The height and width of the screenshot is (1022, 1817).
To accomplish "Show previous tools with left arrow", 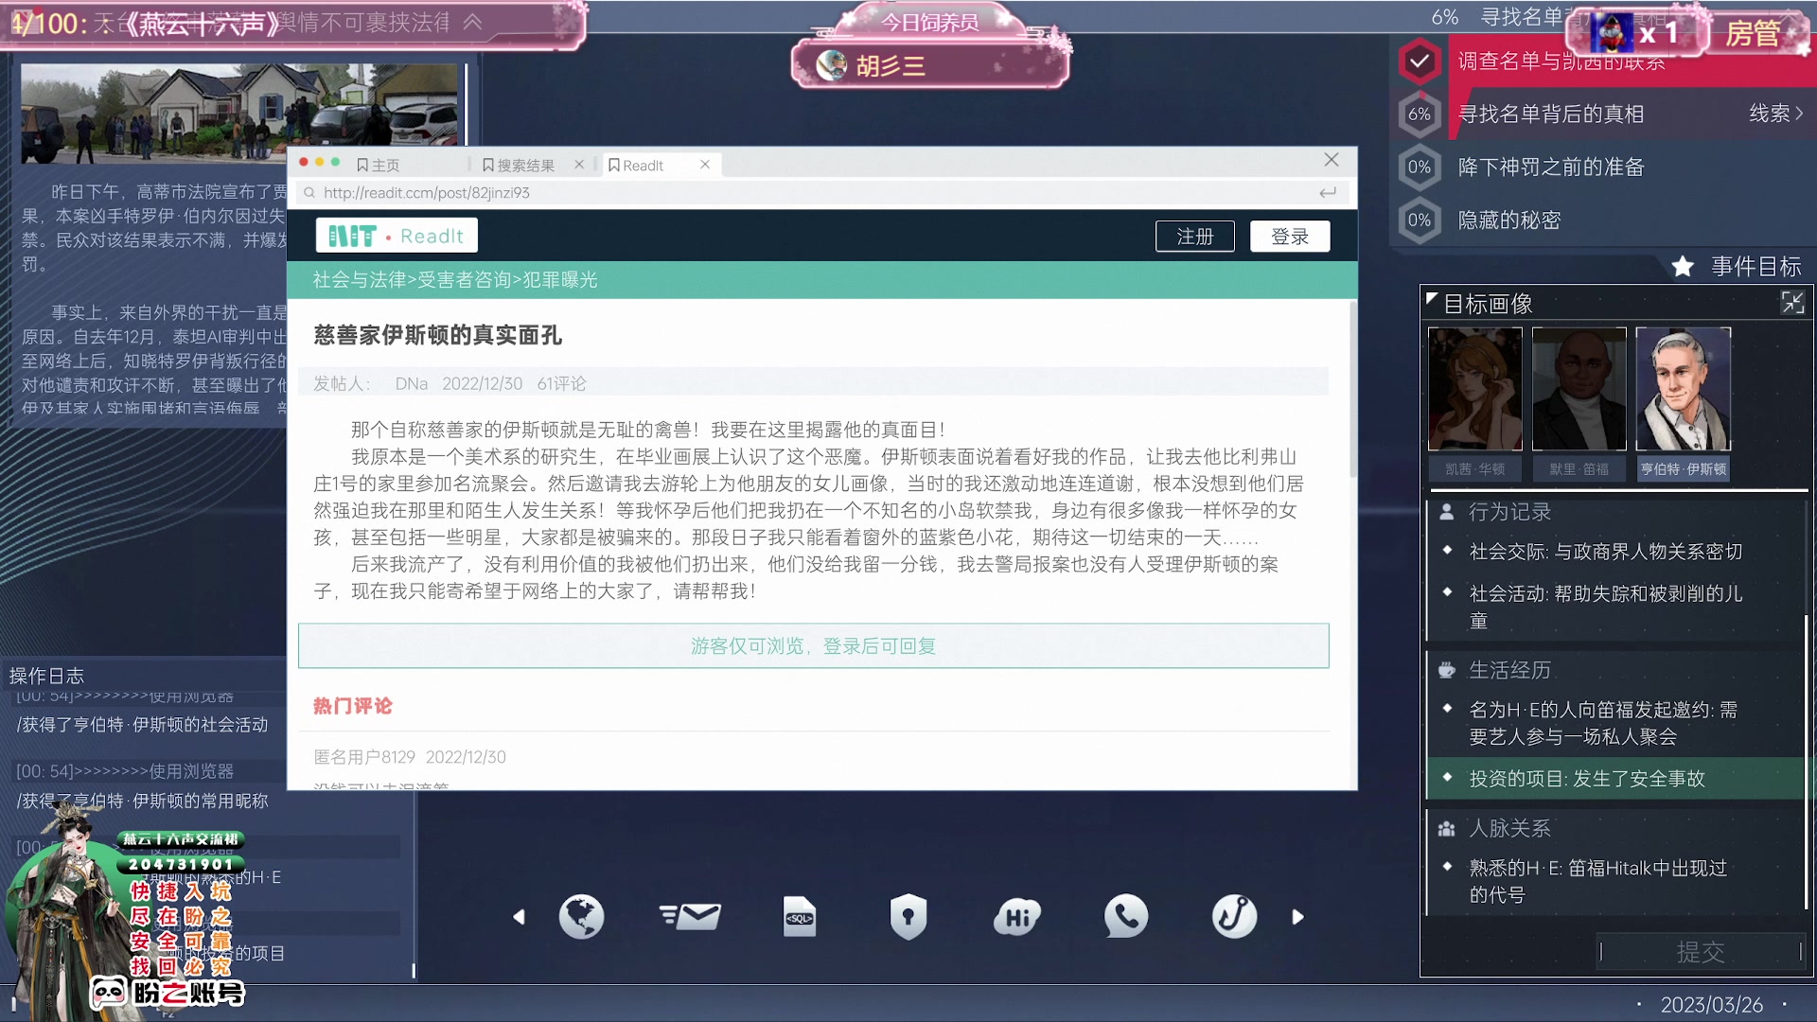I will click(519, 917).
